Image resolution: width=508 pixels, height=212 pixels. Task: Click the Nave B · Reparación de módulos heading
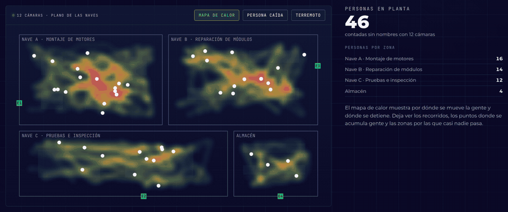coord(211,40)
